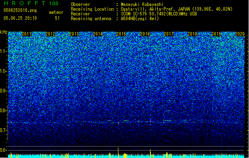Screen dimensions: 249x158
Task: Click the 0.9 frequency axis label
Action: click(x=3, y=91)
